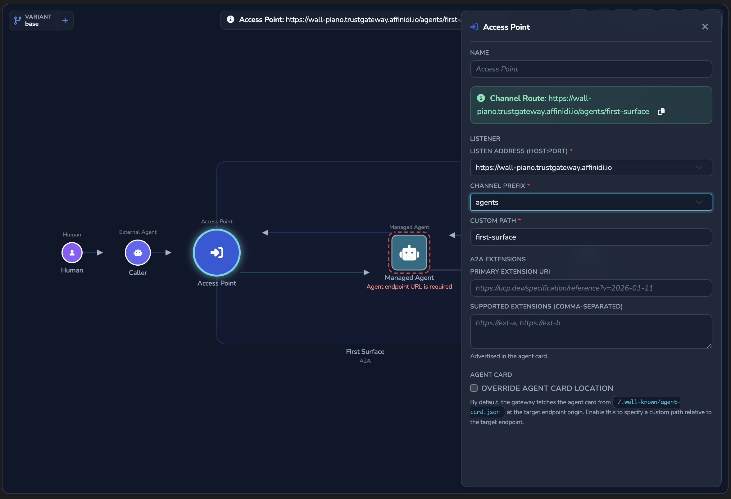Expand the Channel Prefix agents dropdown
Image resolution: width=731 pixels, height=499 pixels.
pos(591,202)
